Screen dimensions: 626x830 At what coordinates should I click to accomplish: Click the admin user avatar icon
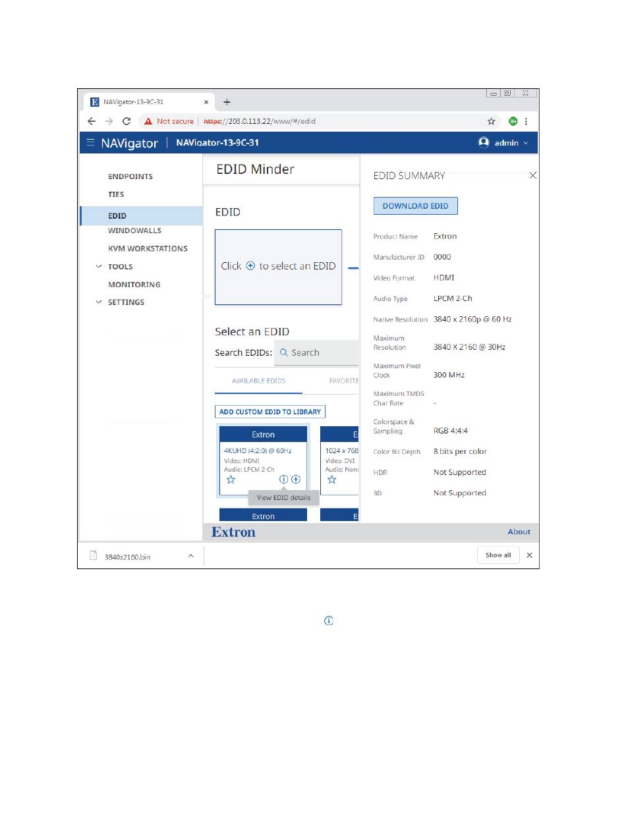click(484, 142)
